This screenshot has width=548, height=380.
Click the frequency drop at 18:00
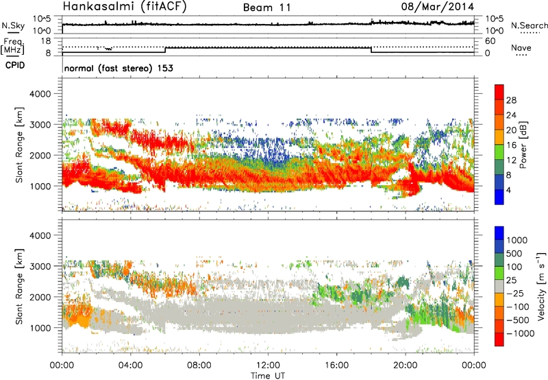[371, 49]
